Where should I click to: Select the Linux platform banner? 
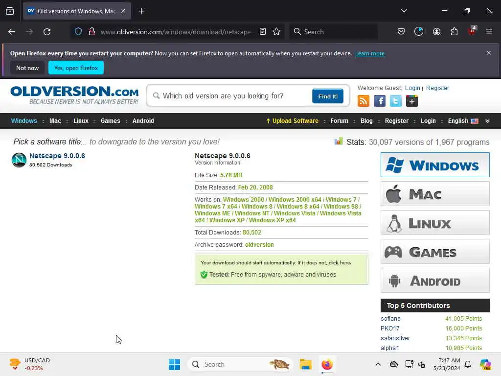click(x=435, y=223)
